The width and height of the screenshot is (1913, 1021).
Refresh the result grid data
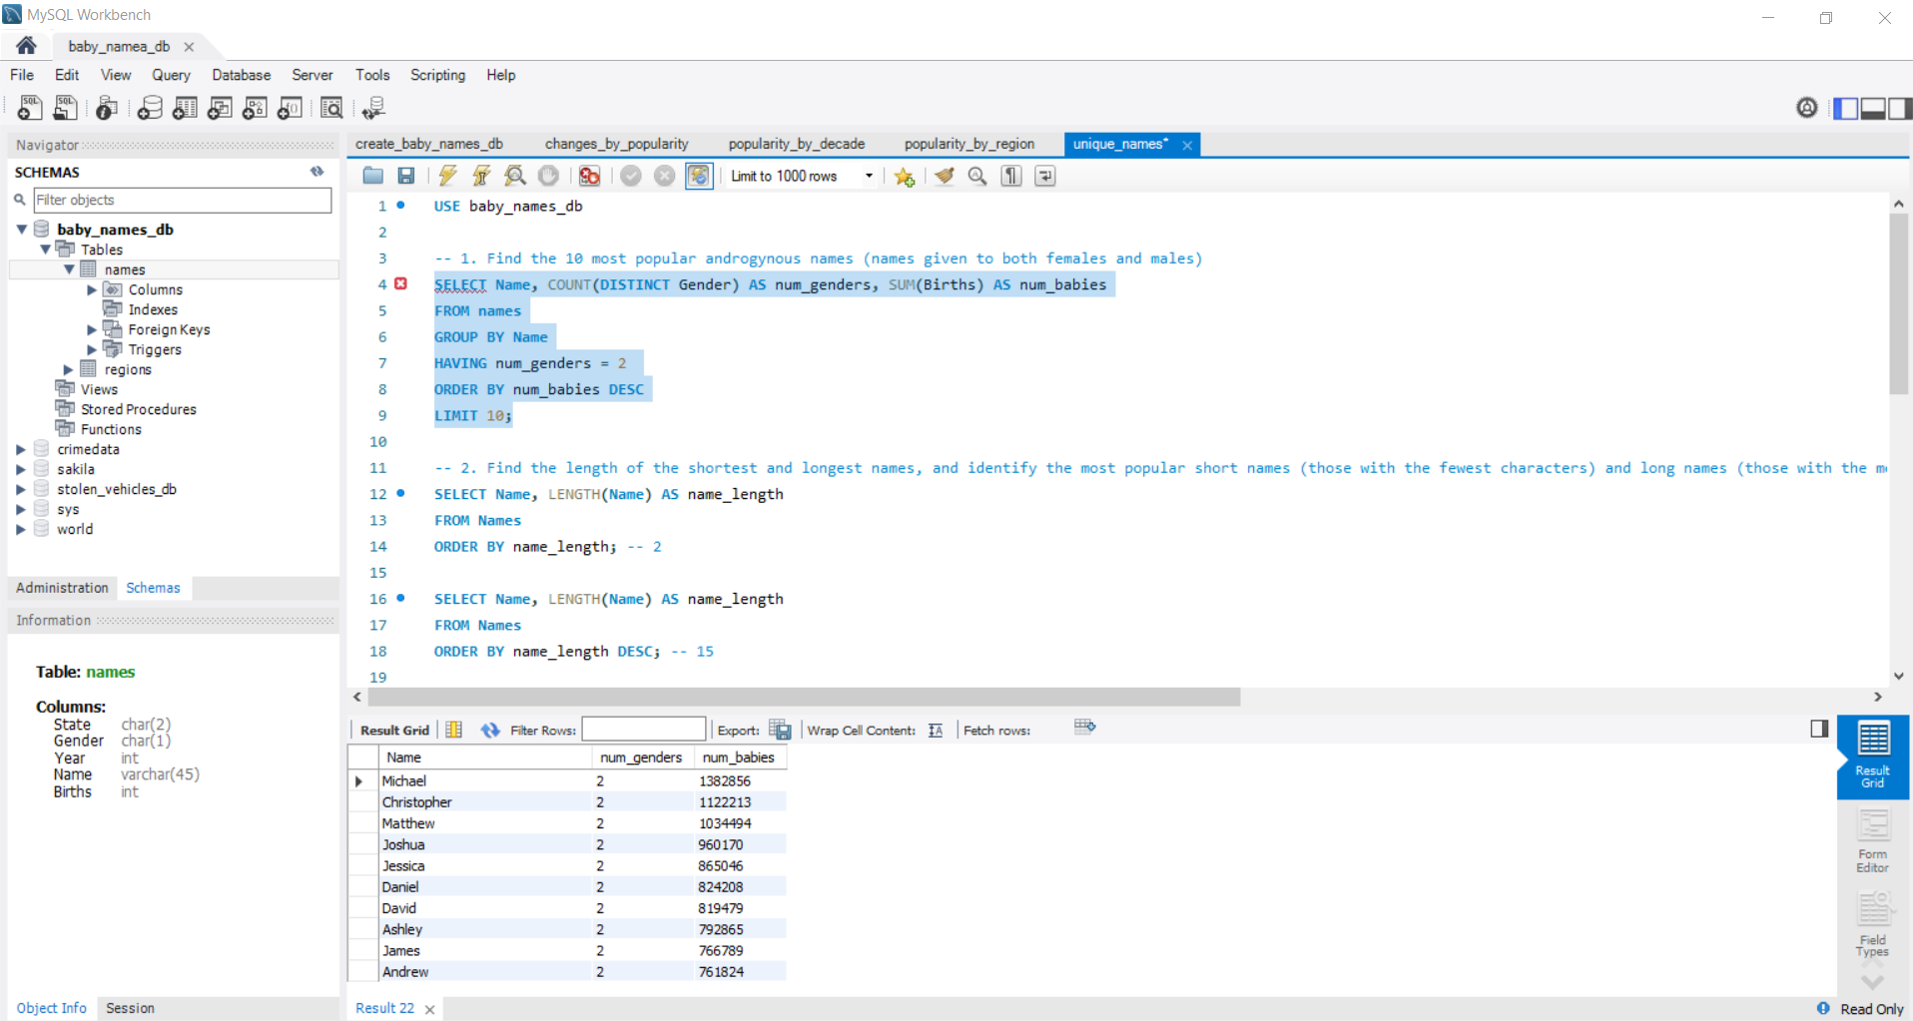click(x=489, y=730)
